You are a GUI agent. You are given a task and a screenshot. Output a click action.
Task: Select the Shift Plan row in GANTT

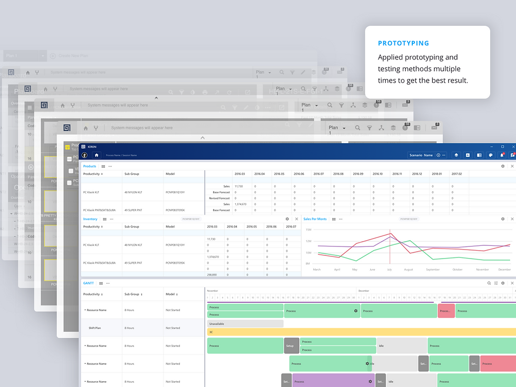tap(143, 328)
